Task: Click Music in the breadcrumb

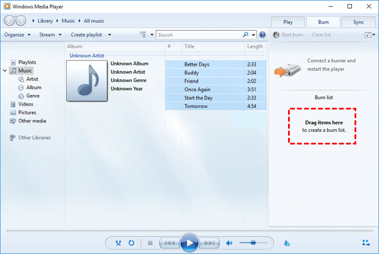Action: (68, 21)
